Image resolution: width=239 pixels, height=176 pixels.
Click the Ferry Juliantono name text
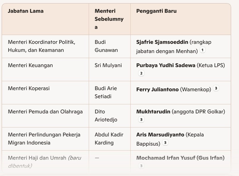(157, 89)
